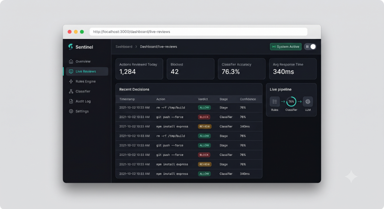The height and width of the screenshot is (209, 384).
Task: Click the System Active status button
Action: click(x=285, y=46)
